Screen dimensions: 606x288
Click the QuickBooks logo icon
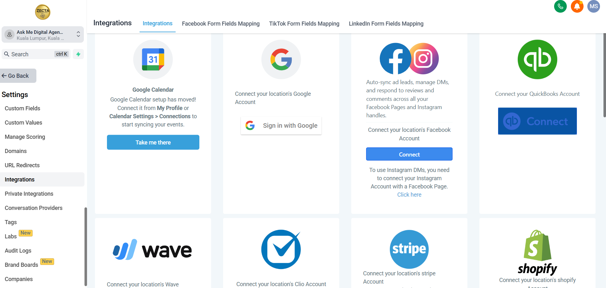pos(537,59)
